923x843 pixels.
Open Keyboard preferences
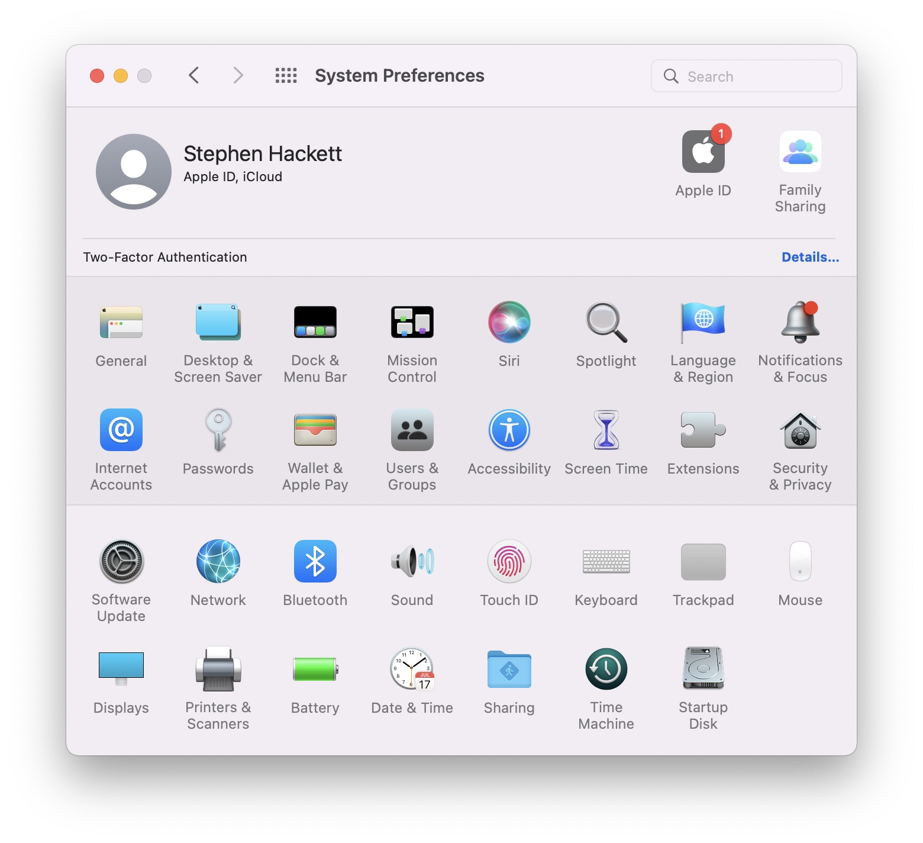pyautogui.click(x=606, y=562)
